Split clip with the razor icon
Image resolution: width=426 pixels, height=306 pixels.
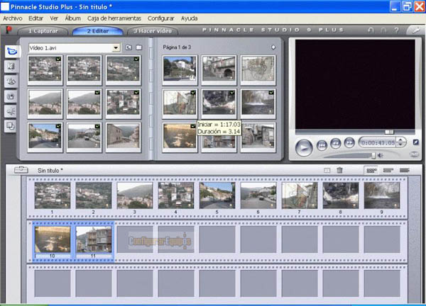tap(327, 170)
